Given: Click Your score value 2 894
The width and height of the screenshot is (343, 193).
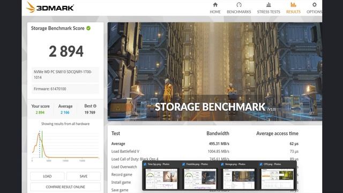Looking at the screenshot, I should (40, 113).
